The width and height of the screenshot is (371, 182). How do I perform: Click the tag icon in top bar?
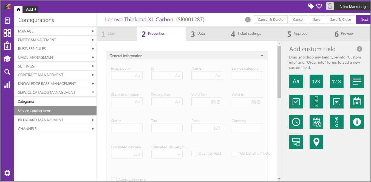tap(311, 6)
